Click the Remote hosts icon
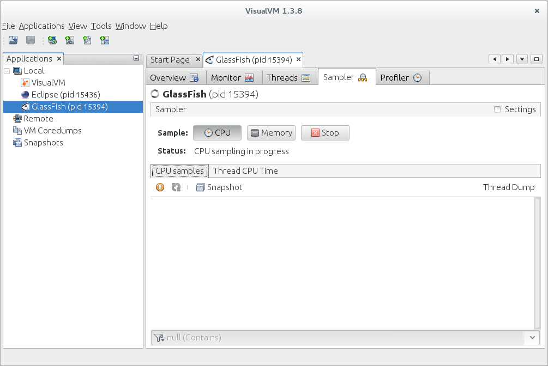548x366 pixels. click(x=17, y=119)
